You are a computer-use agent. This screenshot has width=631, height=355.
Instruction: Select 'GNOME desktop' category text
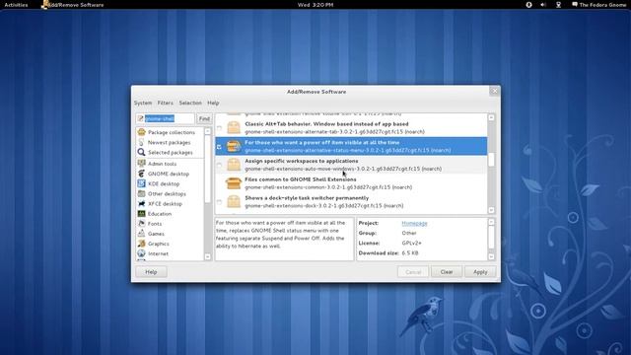pyautogui.click(x=169, y=174)
